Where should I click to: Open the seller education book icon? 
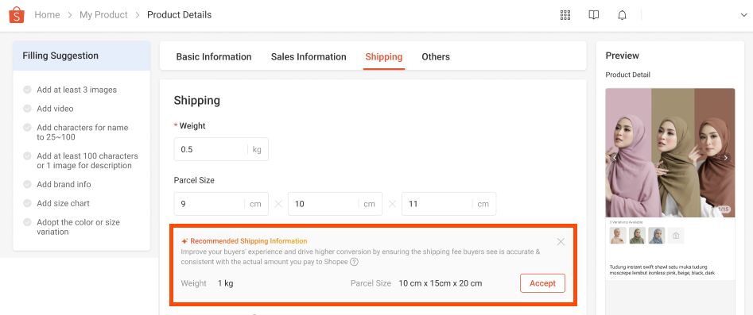pyautogui.click(x=593, y=15)
